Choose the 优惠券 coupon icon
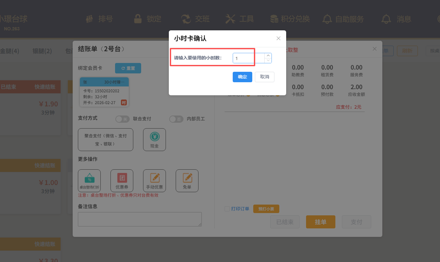 (122, 178)
